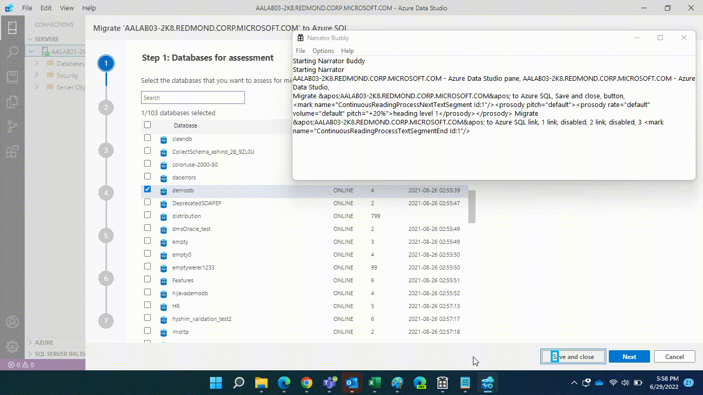Open the View menu
Image resolution: width=703 pixels, height=395 pixels.
66,8
